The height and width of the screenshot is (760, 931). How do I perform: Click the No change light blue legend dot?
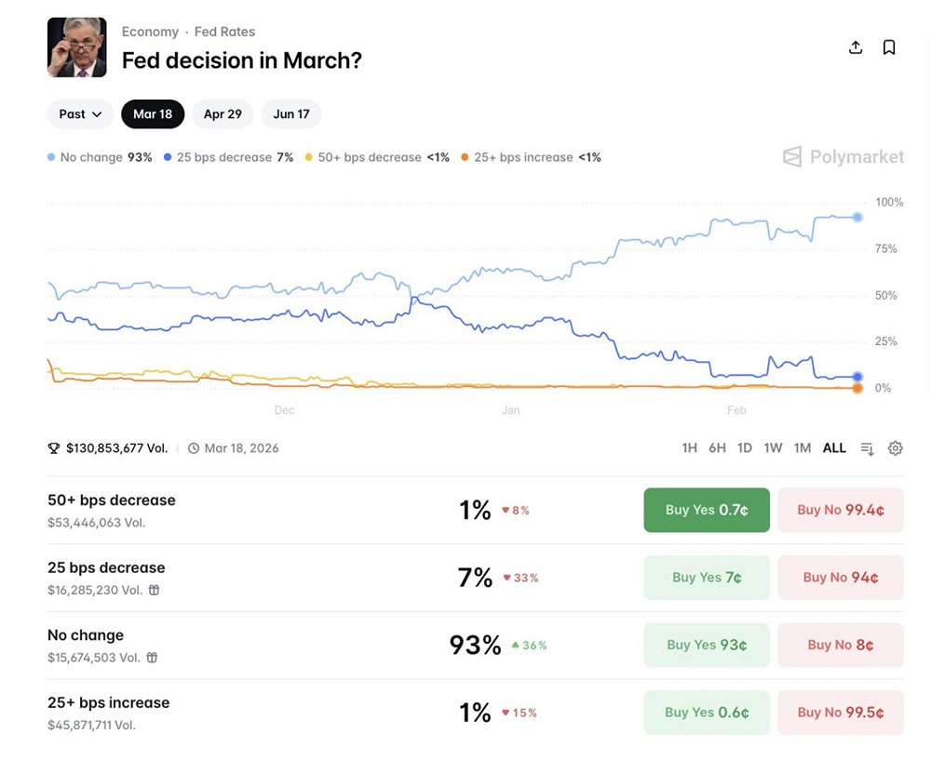[x=51, y=158]
